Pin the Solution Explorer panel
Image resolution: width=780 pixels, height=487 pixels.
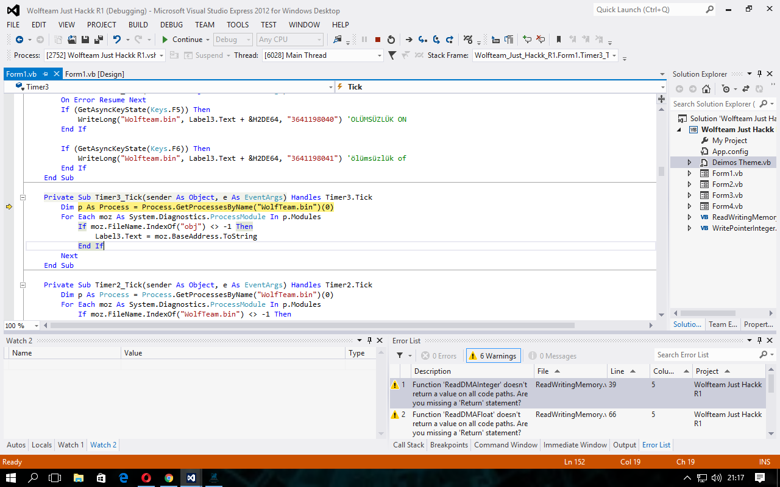(x=760, y=74)
